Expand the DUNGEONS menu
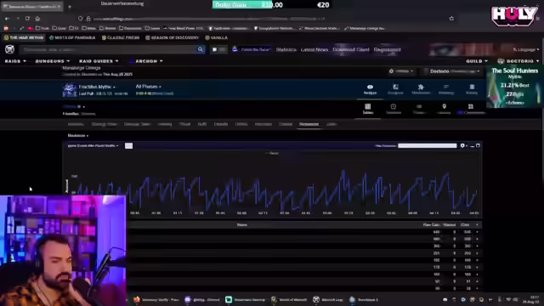Image resolution: width=544 pixels, height=306 pixels. click(53, 61)
